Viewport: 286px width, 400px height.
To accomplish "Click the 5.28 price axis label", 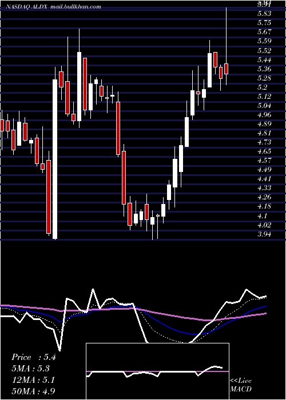I will pyautogui.click(x=264, y=78).
